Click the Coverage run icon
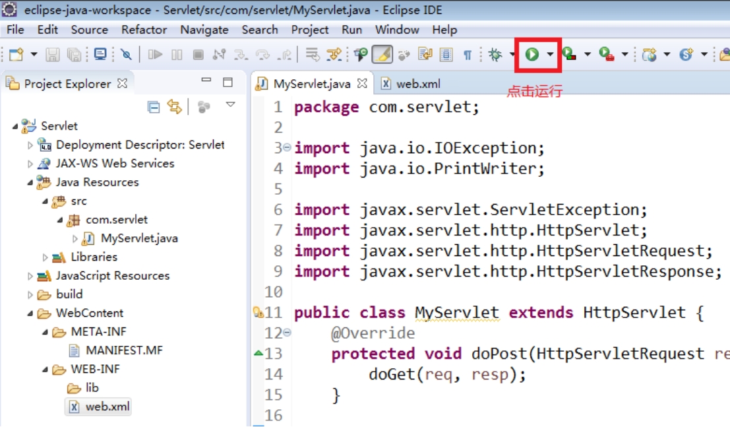The height and width of the screenshot is (427, 730). (x=569, y=55)
